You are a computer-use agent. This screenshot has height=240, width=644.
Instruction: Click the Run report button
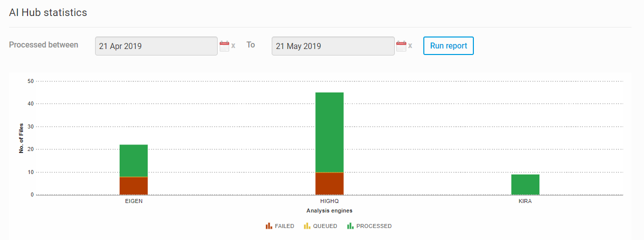(448, 45)
